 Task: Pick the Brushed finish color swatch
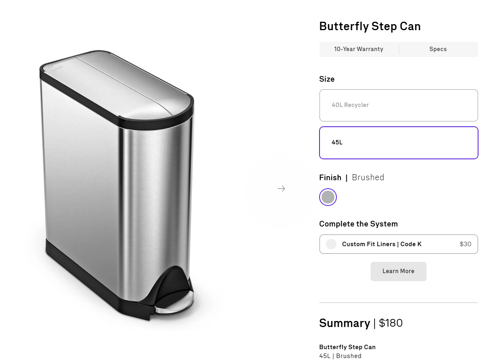coord(328,197)
